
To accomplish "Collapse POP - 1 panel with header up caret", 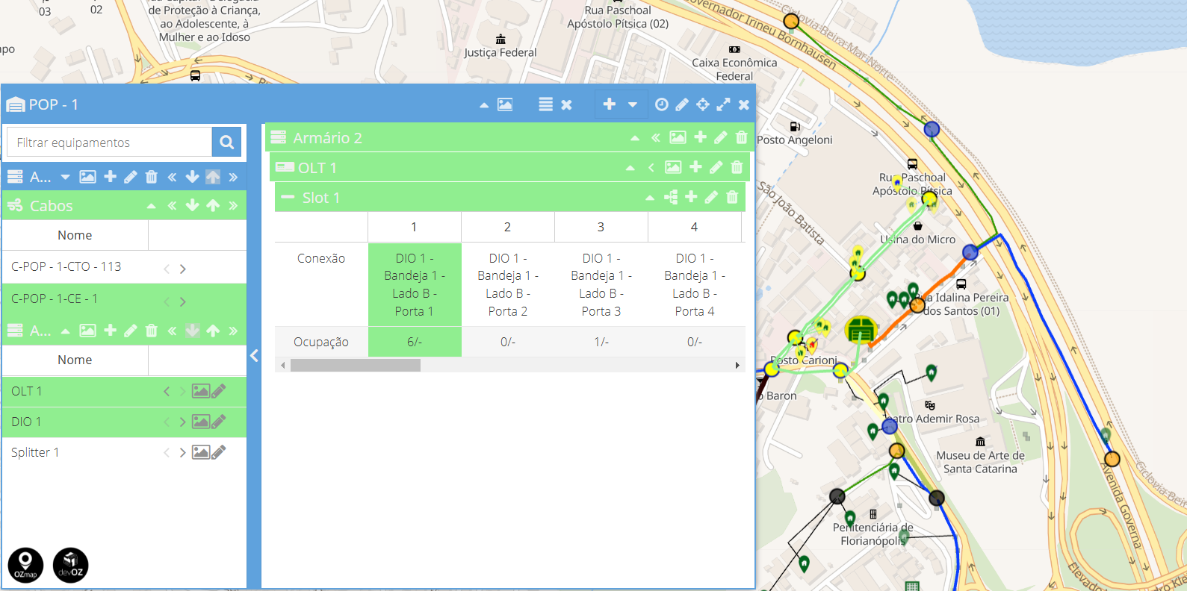I will coord(484,105).
